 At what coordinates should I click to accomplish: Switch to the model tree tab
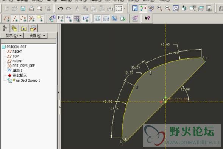[x=5, y=28]
